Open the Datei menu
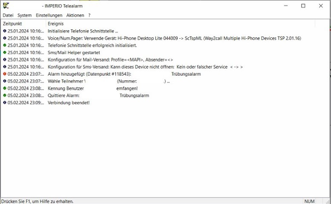The height and width of the screenshot is (204, 331). (8, 15)
